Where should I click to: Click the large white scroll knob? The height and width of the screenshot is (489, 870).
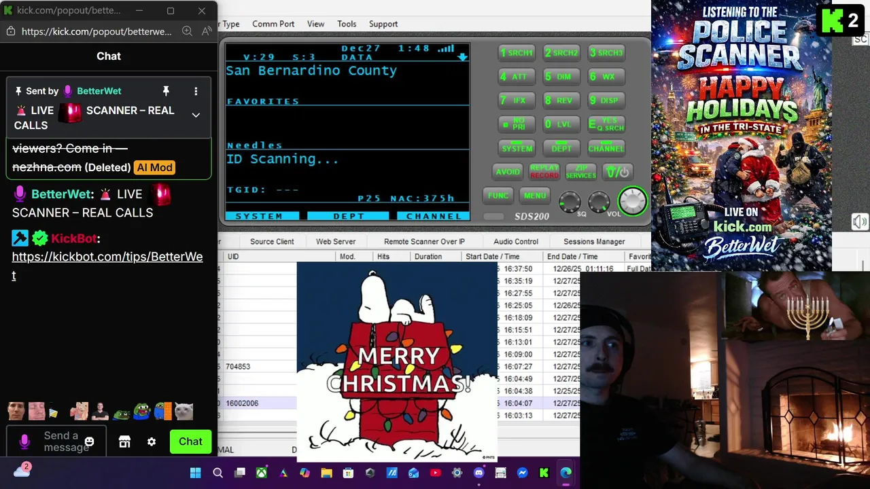[633, 201]
